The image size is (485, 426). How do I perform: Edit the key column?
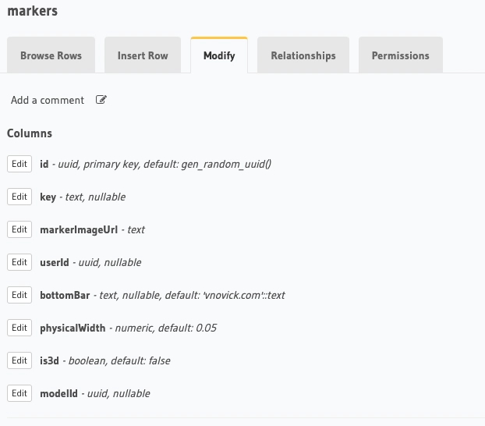point(19,197)
